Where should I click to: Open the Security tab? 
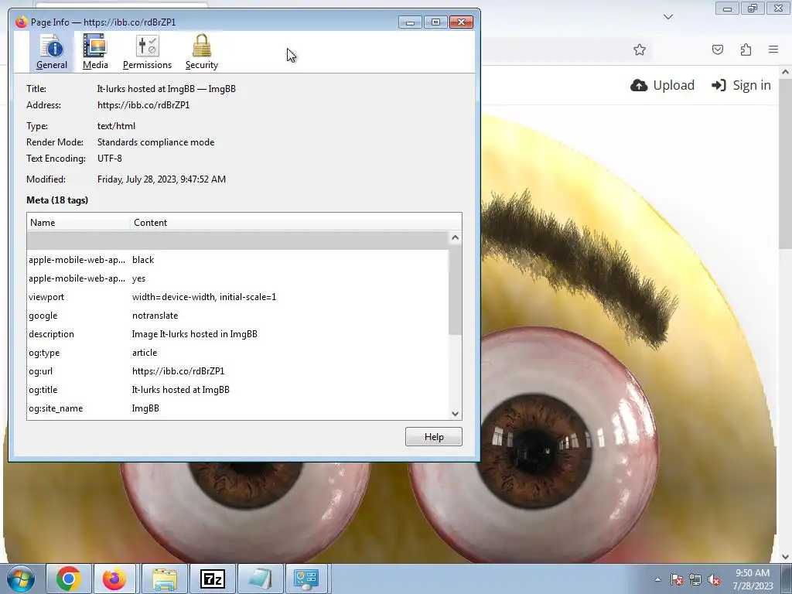(x=202, y=52)
